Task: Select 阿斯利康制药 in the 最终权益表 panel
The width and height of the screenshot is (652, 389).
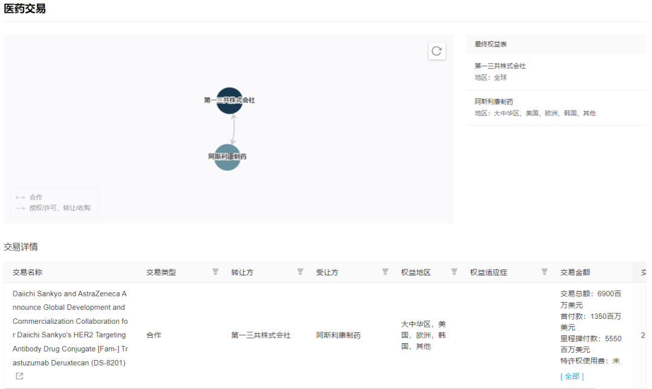Action: pos(494,101)
